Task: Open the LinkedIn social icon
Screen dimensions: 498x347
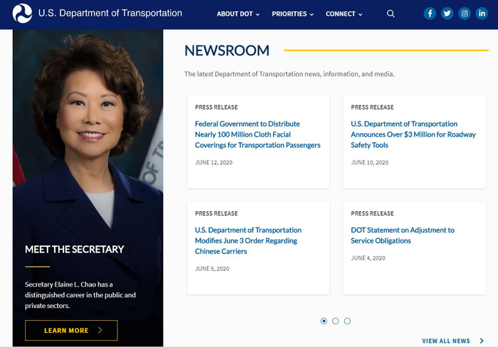Action: [482, 14]
